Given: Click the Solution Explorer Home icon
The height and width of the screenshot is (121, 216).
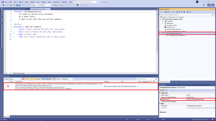Looking at the screenshot, I should click(x=166, y=12).
